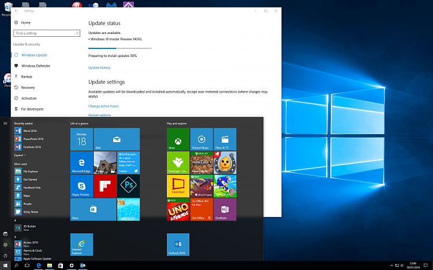Open the Monday 18 calendar tile
Screen dimensions: 433x270
(81, 139)
